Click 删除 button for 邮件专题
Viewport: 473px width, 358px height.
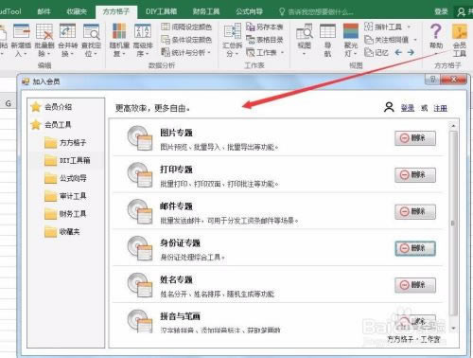[415, 211]
